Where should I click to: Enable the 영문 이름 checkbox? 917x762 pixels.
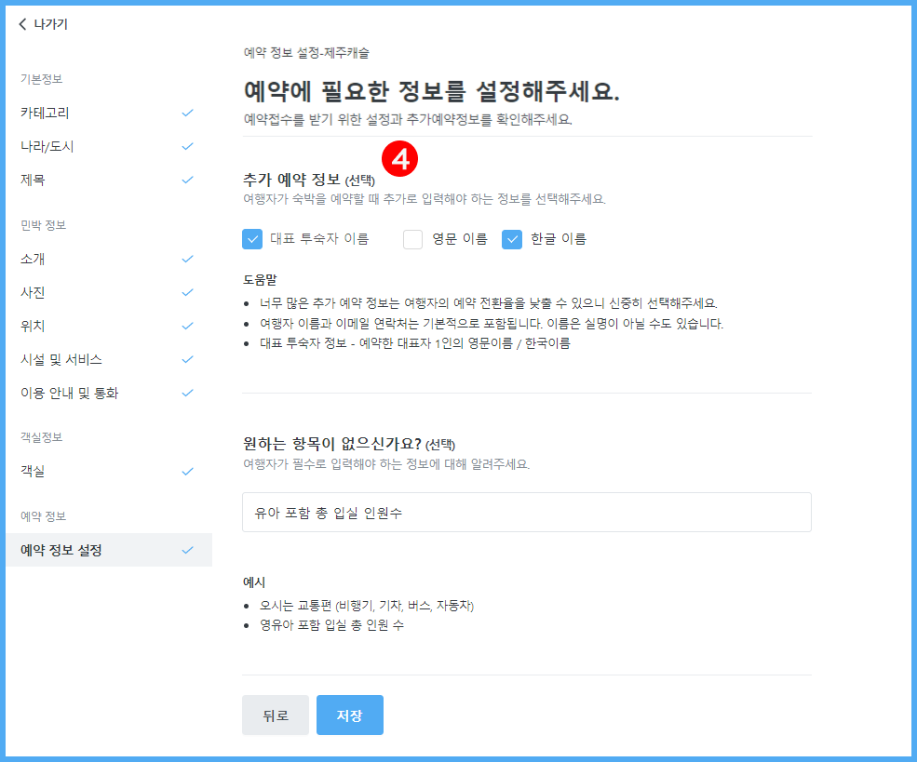413,239
